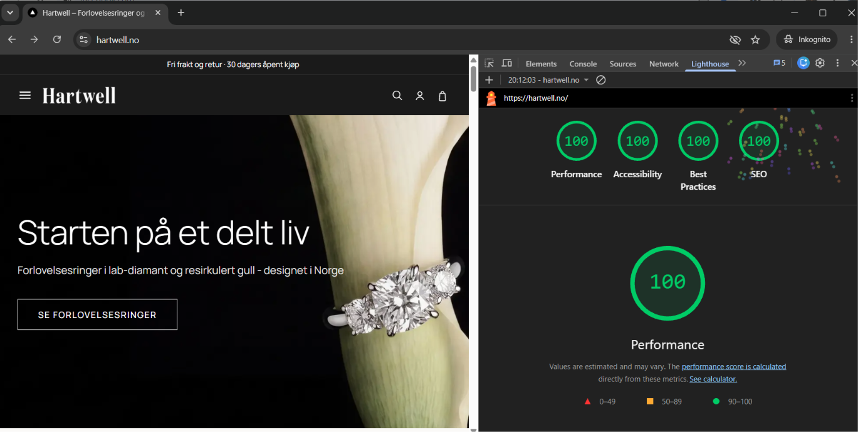Open the tab search dropdown arrow
Screen dimensions: 858x432
(x=10, y=13)
